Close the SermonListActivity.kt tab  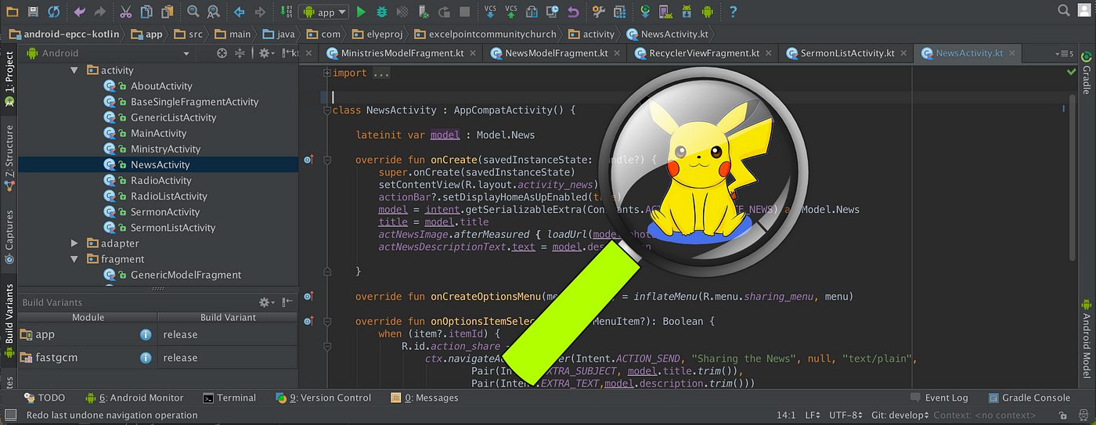click(902, 53)
